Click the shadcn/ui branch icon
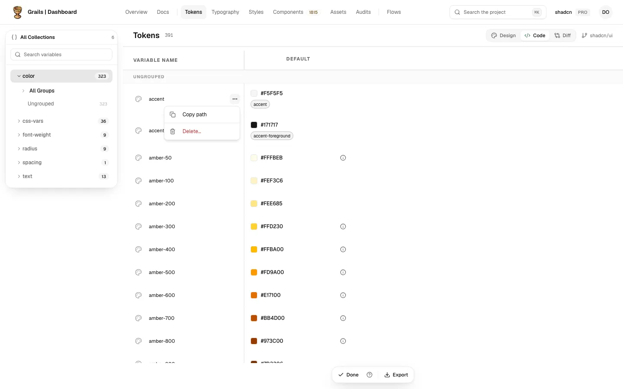623x389 pixels. tap(584, 35)
